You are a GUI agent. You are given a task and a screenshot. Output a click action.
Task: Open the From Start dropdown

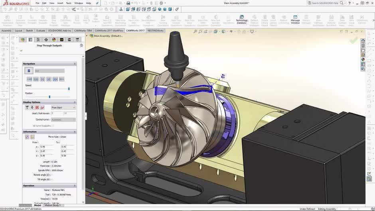(x=63, y=107)
